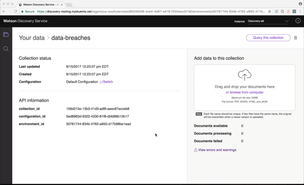Open the Query search magnifier sidebar icon
Screen dimensions: 304x185
click(x=6, y=49)
